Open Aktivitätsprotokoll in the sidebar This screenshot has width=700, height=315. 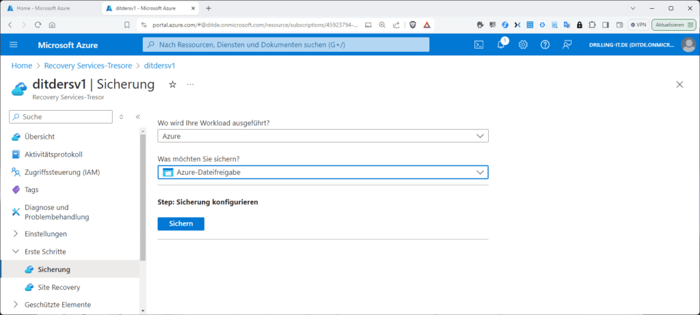[53, 154]
